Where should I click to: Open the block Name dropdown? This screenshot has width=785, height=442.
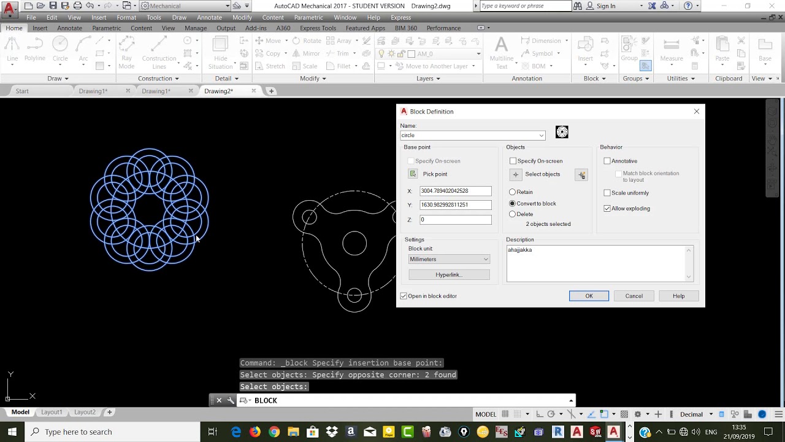541,136
